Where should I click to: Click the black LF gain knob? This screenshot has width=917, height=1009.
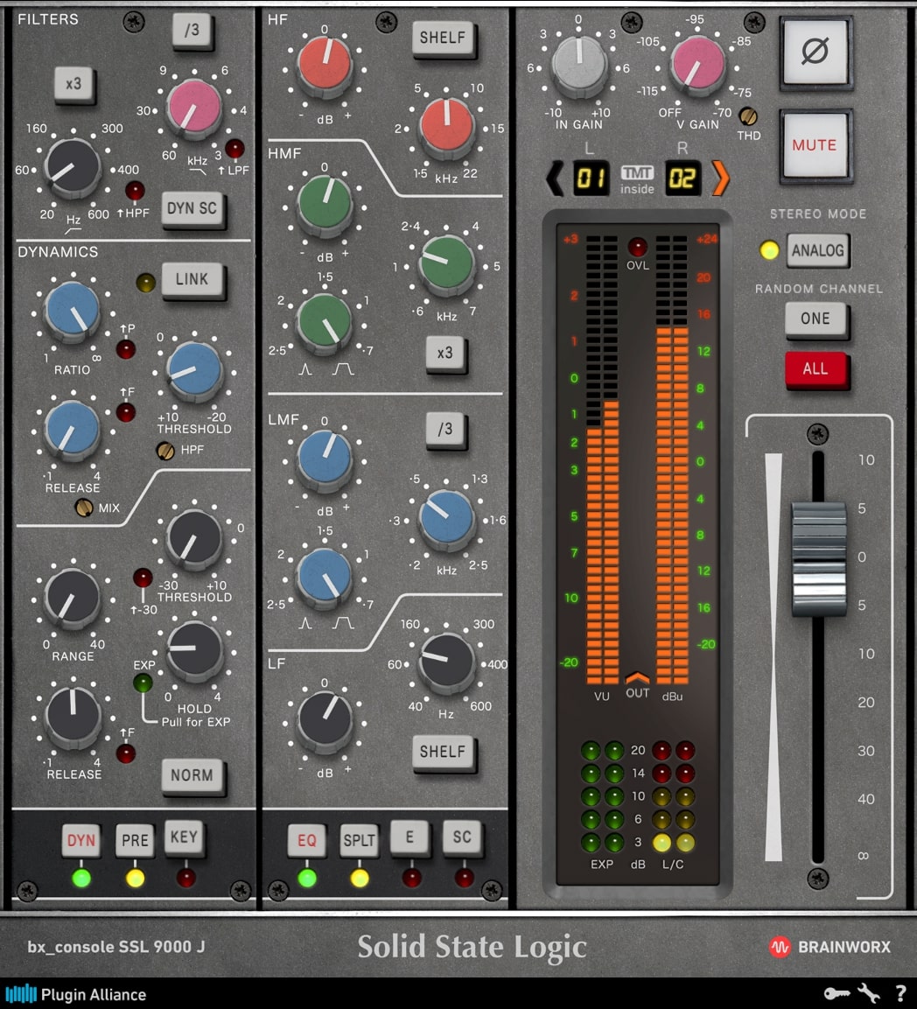coord(325,720)
